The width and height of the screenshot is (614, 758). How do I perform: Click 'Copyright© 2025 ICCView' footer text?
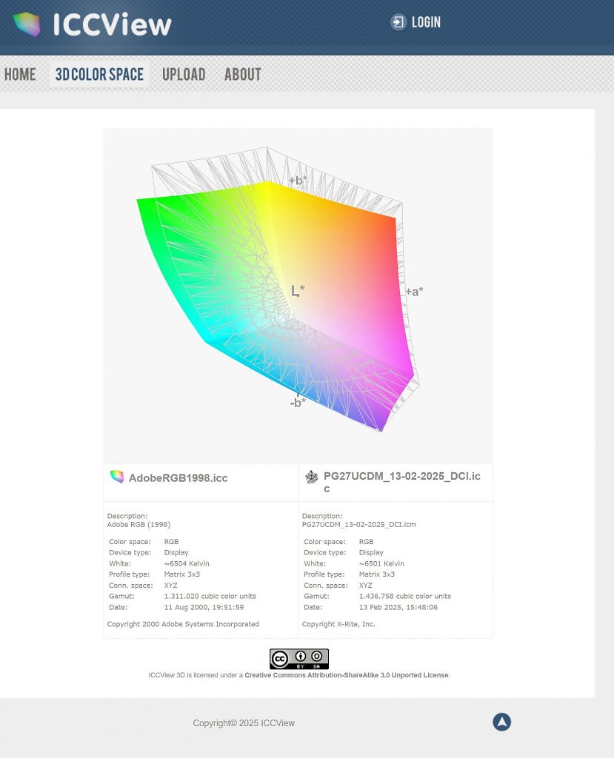244,723
